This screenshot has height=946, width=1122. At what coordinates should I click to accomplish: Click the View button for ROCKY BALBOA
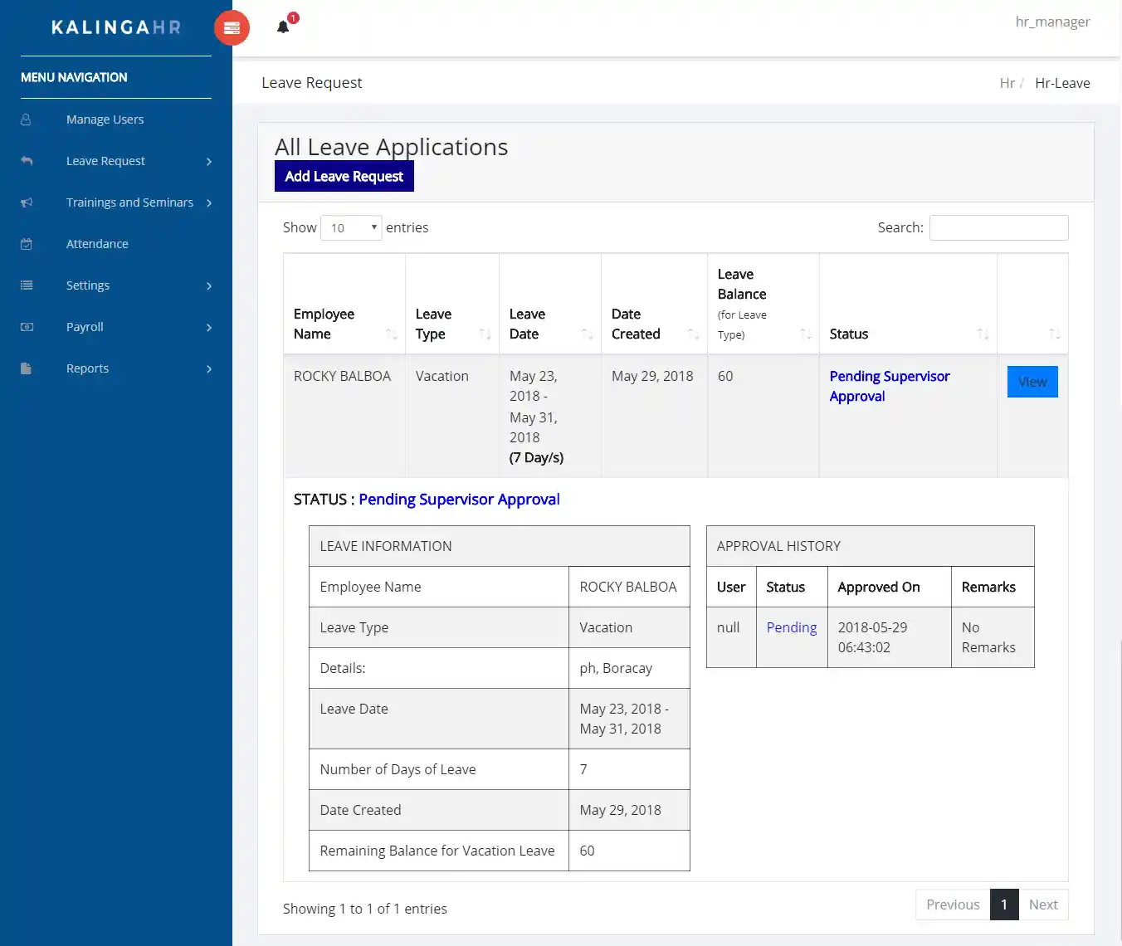tap(1032, 382)
